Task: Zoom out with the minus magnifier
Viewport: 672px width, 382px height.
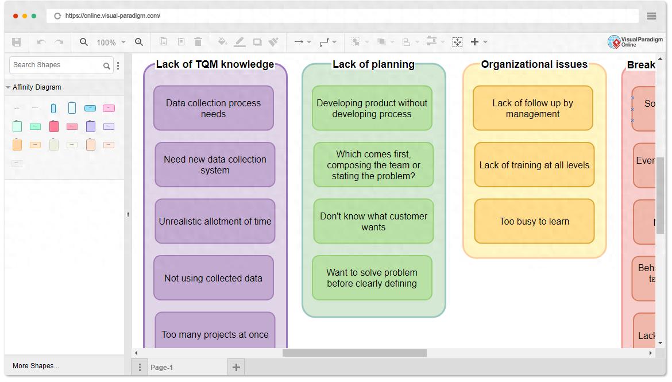Action: (x=84, y=42)
